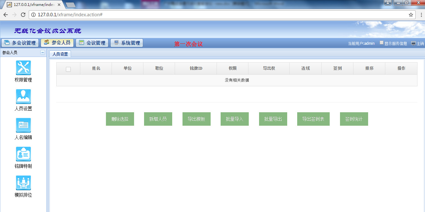Viewport: 425px width, 212px height.
Task: Click the 批量导入 button
Action: (x=234, y=119)
